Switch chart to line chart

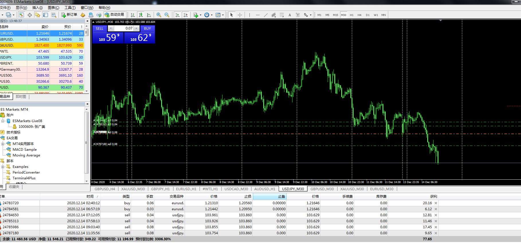[149, 15]
